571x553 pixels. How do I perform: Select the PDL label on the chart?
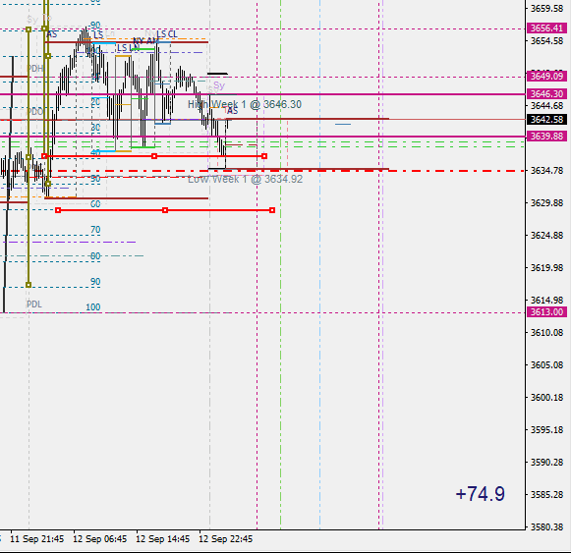[34, 304]
